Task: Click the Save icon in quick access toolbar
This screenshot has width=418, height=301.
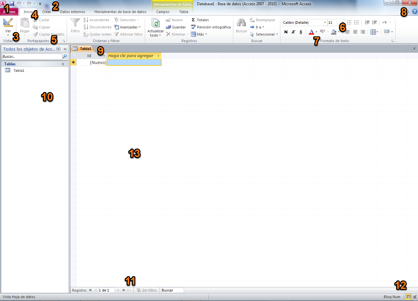Action: click(12, 4)
